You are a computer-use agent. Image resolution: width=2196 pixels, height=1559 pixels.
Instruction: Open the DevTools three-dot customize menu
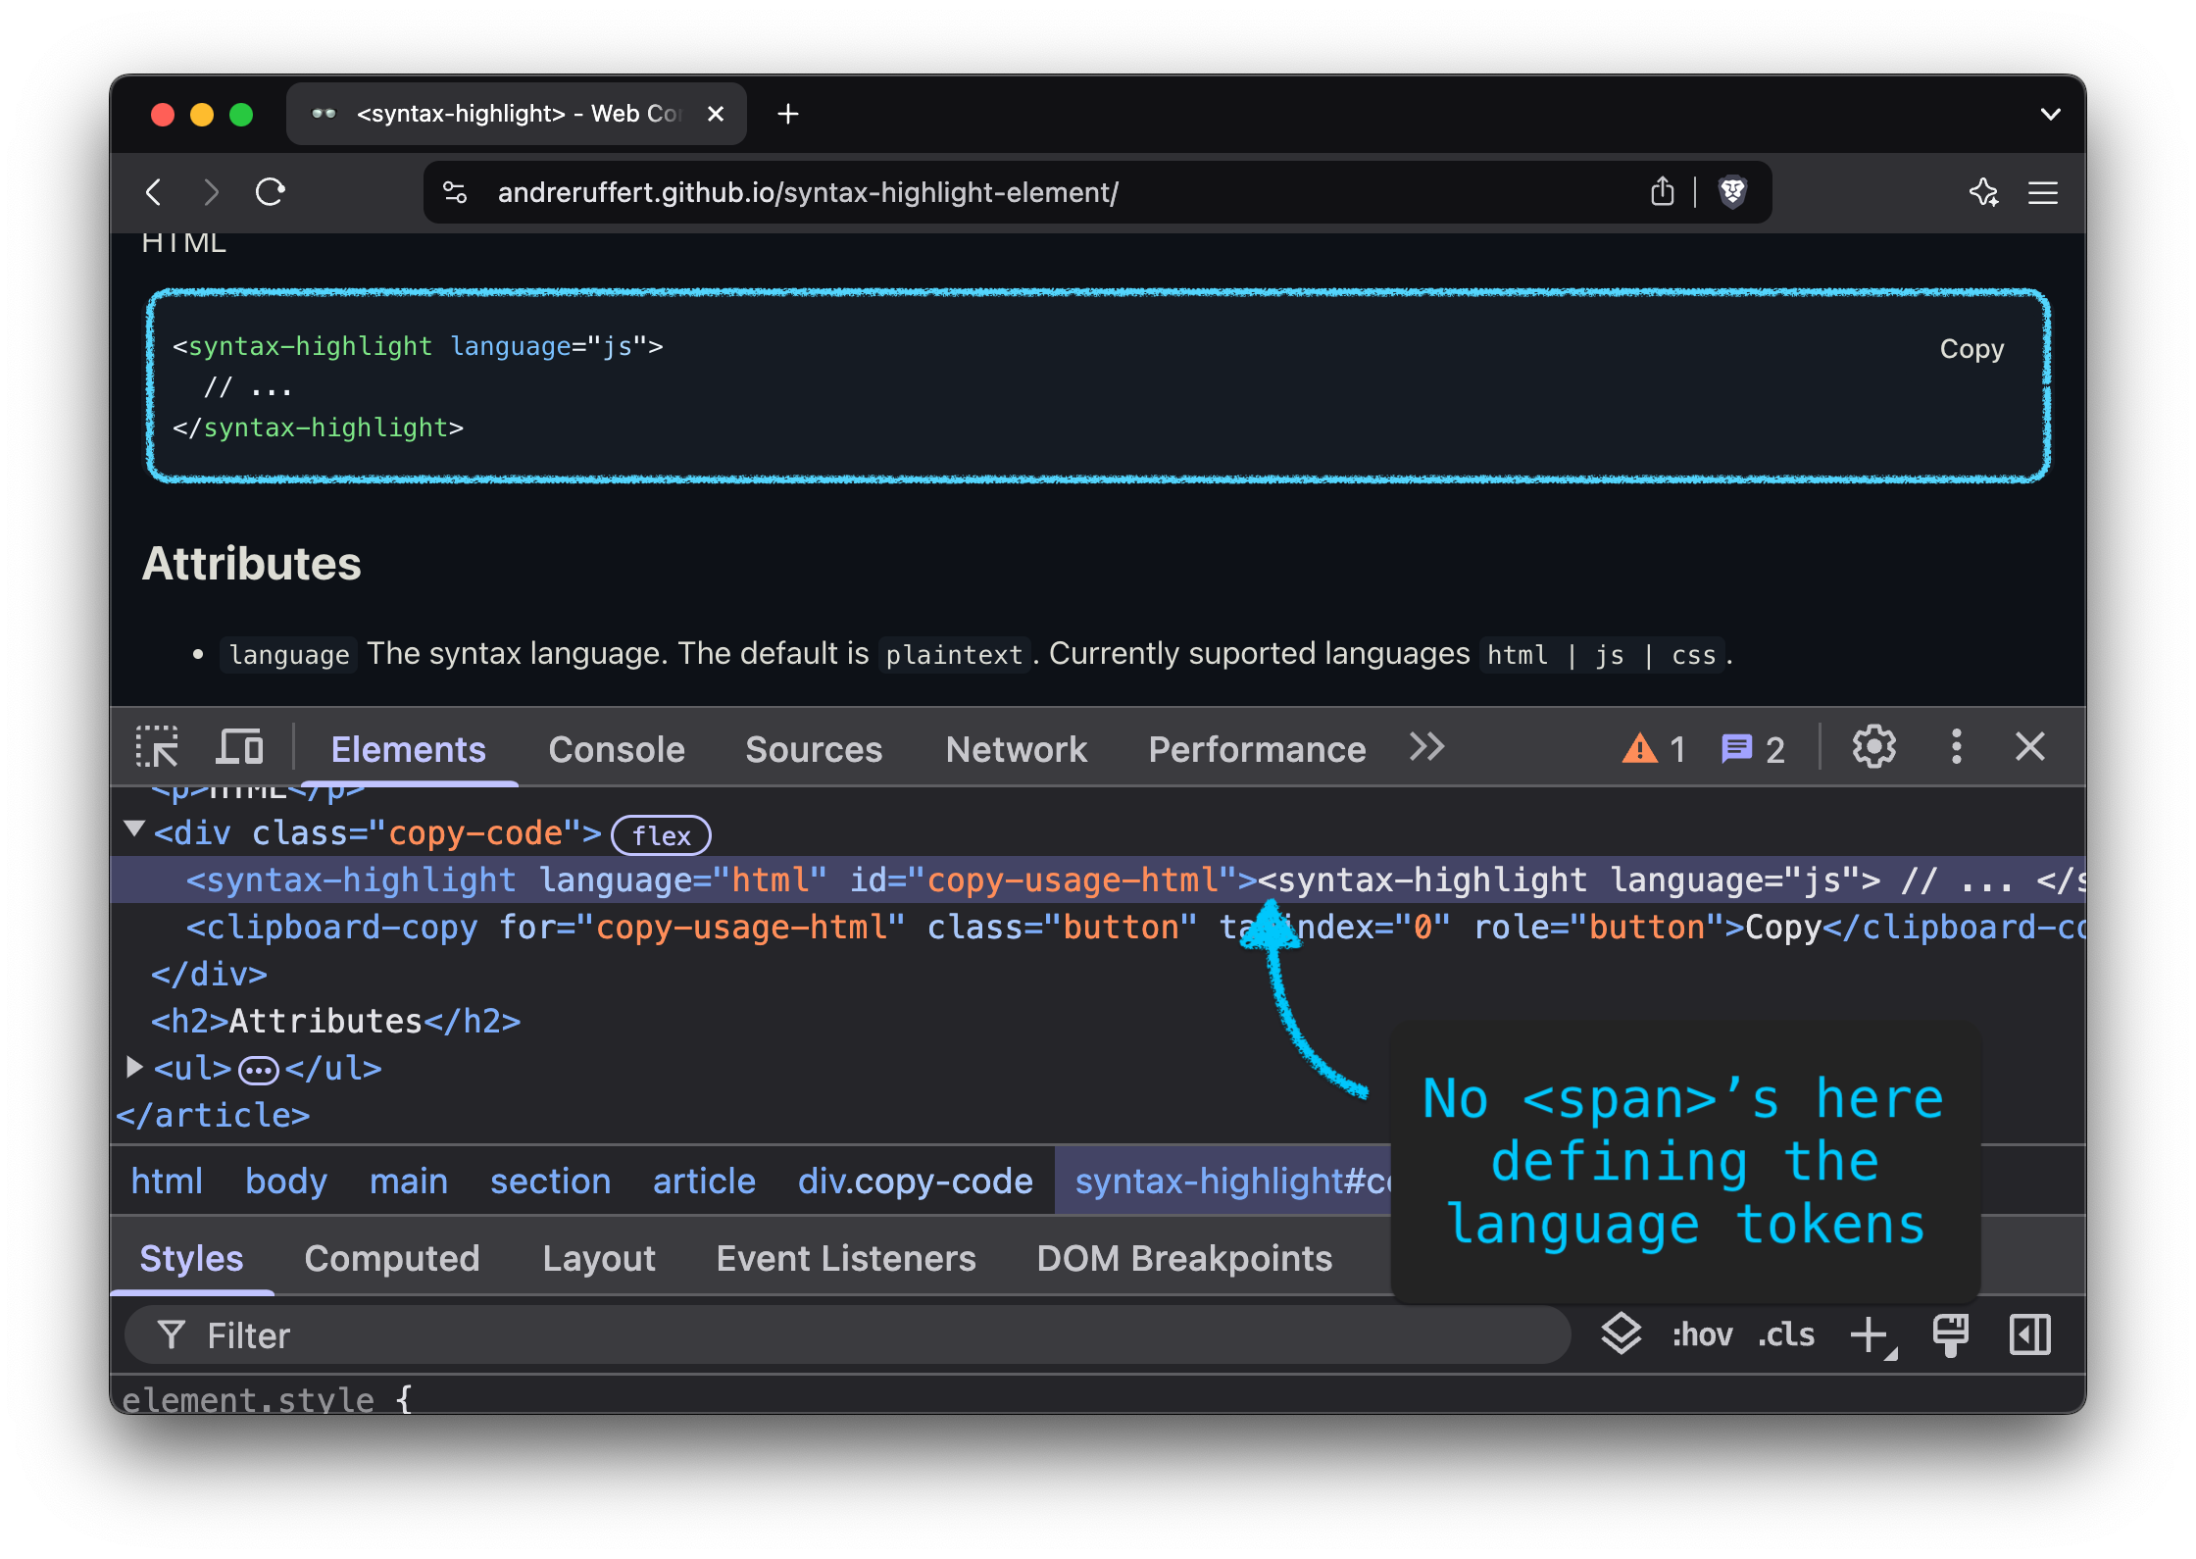(1956, 748)
